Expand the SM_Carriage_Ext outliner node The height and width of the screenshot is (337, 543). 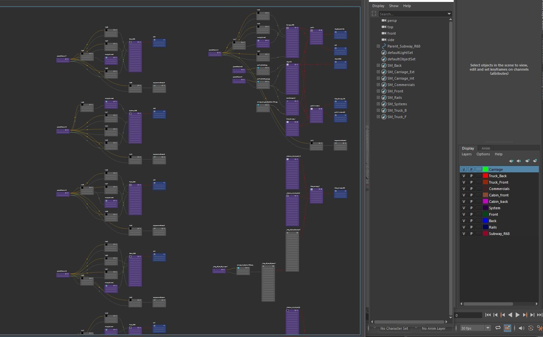378,72
